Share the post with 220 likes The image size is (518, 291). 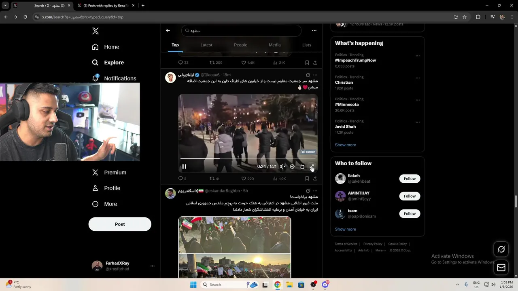[x=315, y=179]
